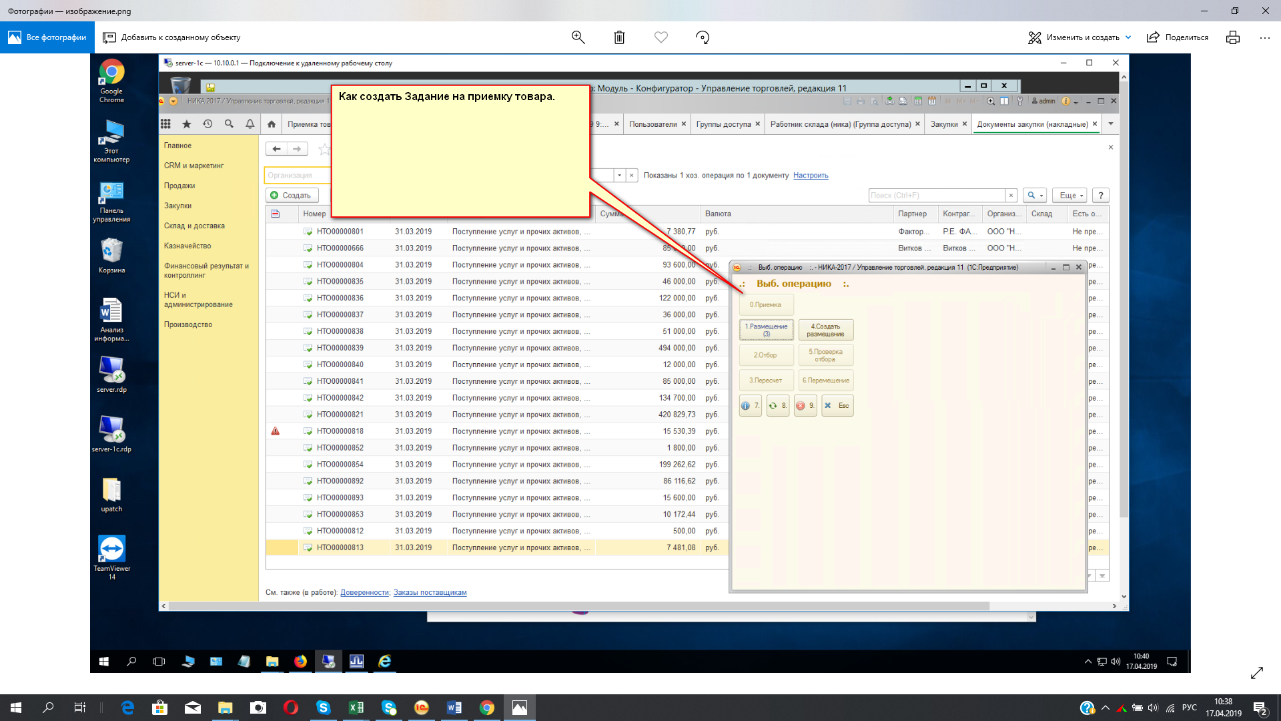Viewport: 1281px width, 721px height.
Task: Click the notifications bell icon
Action: point(250,124)
